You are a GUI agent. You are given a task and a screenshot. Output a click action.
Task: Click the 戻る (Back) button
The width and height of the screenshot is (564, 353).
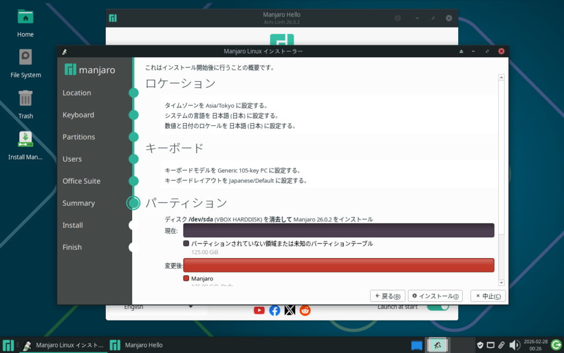tap(388, 296)
